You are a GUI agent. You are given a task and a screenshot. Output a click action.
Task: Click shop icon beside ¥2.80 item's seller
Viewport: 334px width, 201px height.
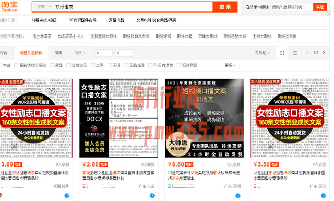[x=84, y=186]
